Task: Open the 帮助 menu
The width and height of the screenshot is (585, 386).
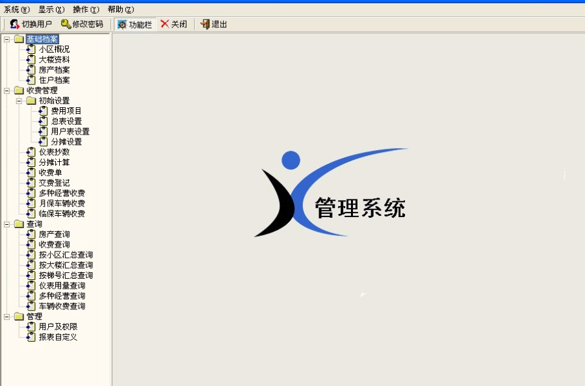Action: (x=119, y=9)
